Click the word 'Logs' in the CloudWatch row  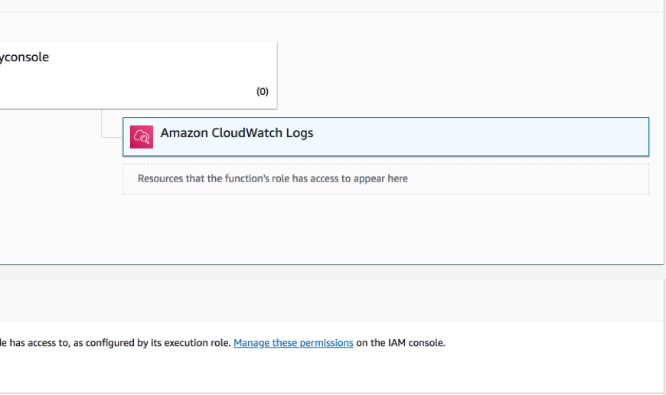point(299,133)
